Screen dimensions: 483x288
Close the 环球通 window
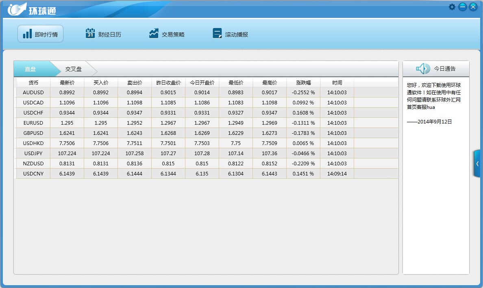(x=473, y=7)
